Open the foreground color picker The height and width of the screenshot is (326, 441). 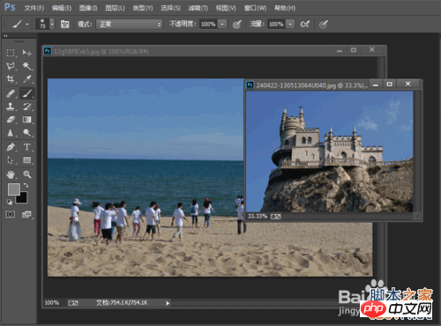click(14, 189)
